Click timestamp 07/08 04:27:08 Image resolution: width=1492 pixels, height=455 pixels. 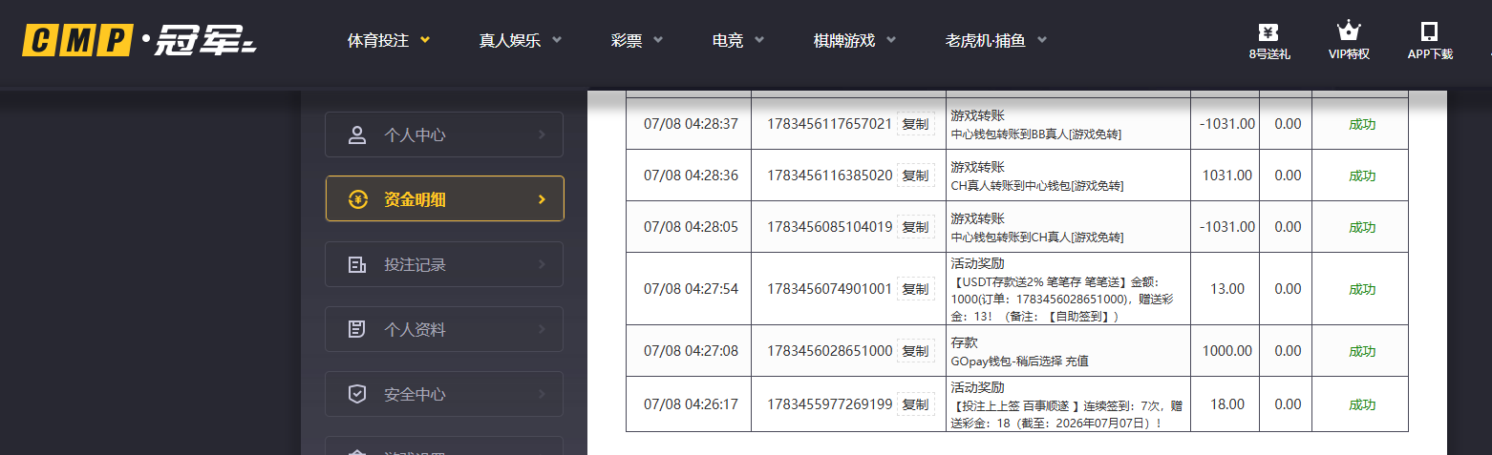(x=691, y=351)
